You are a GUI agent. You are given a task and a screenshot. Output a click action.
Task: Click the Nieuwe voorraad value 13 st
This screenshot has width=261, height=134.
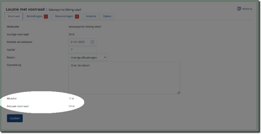[x=71, y=106]
